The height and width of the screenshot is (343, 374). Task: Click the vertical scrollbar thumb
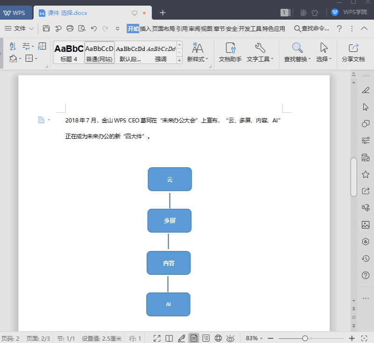(354, 177)
